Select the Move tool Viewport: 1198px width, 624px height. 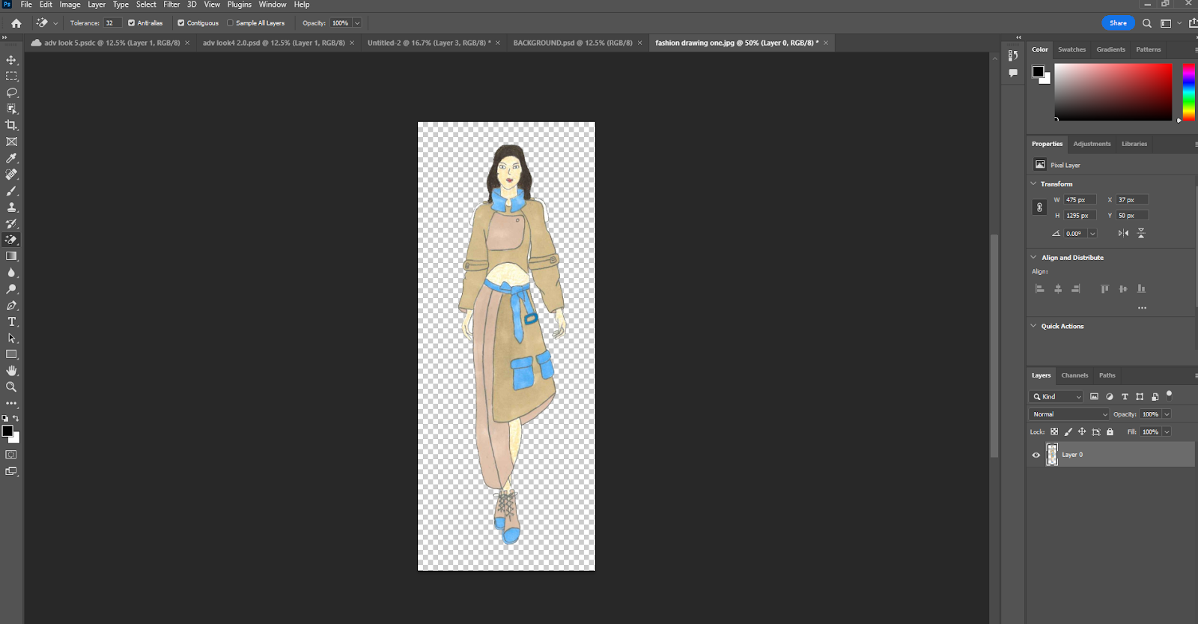pyautogui.click(x=11, y=60)
